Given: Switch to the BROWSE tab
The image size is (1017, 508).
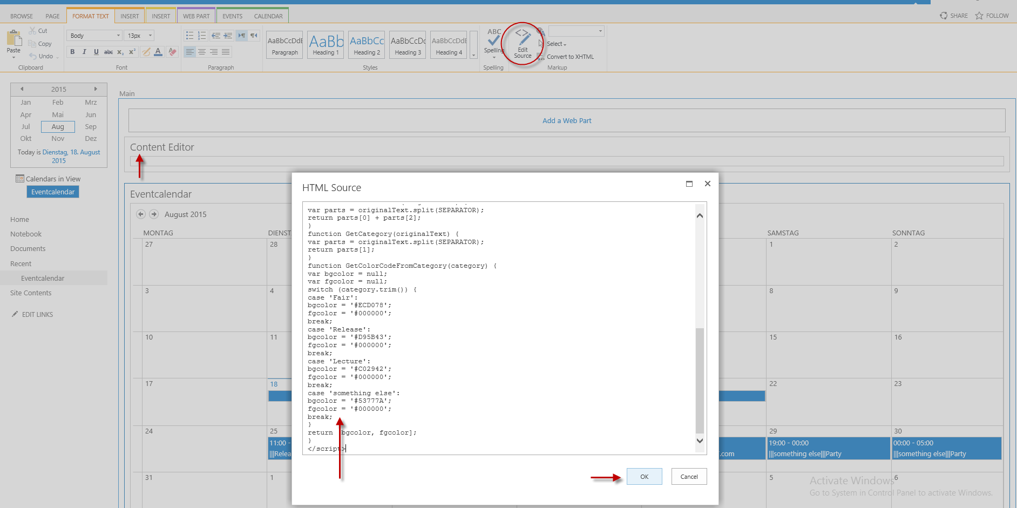Looking at the screenshot, I should [x=22, y=16].
